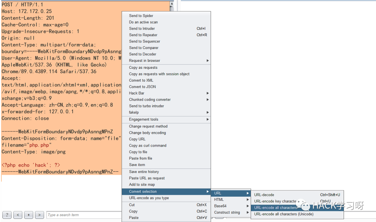The height and width of the screenshot is (222, 376).
Task: Click the Connection: close header line
Action: [x=25, y=118]
